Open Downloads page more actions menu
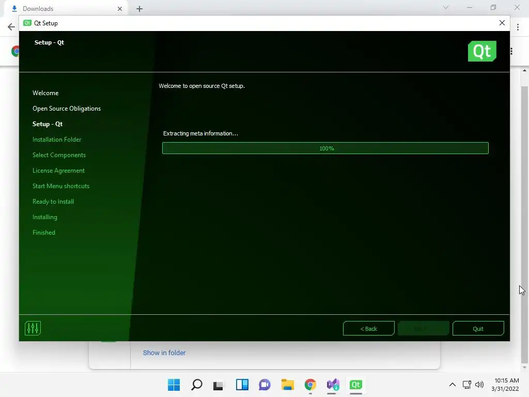Viewport: 529px width, 397px height. coord(511,51)
